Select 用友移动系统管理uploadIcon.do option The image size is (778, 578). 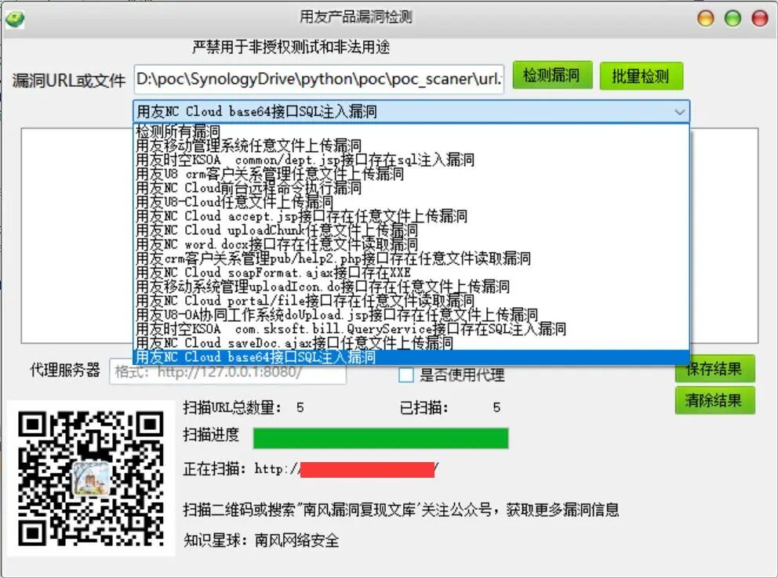(411, 287)
